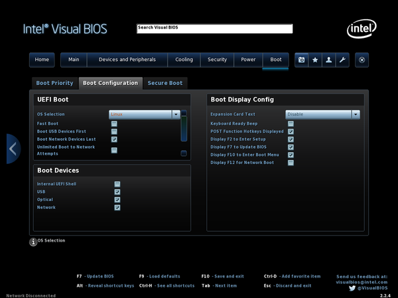
Task: Open the Power tab
Action: [248, 60]
